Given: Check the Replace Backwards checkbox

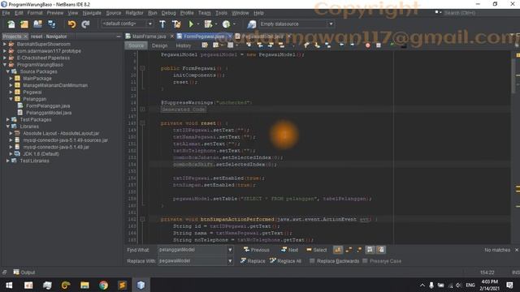Looking at the screenshot, I should pyautogui.click(x=312, y=261).
